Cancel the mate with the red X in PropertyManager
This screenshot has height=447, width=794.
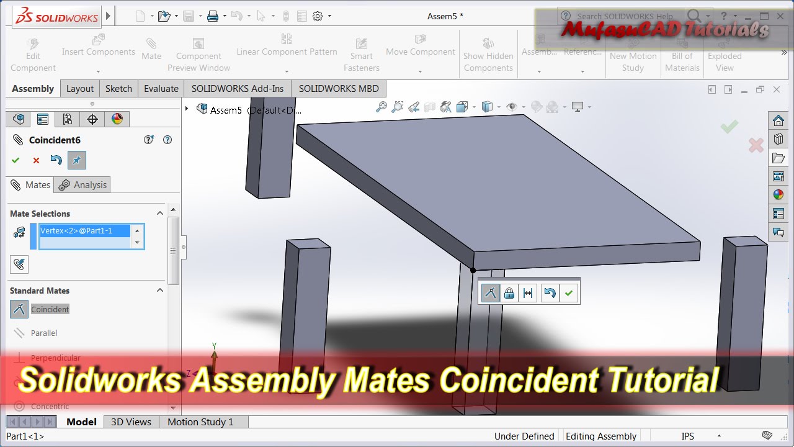[36, 160]
